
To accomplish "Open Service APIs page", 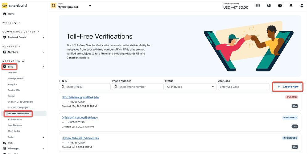I will tap(14, 90).
